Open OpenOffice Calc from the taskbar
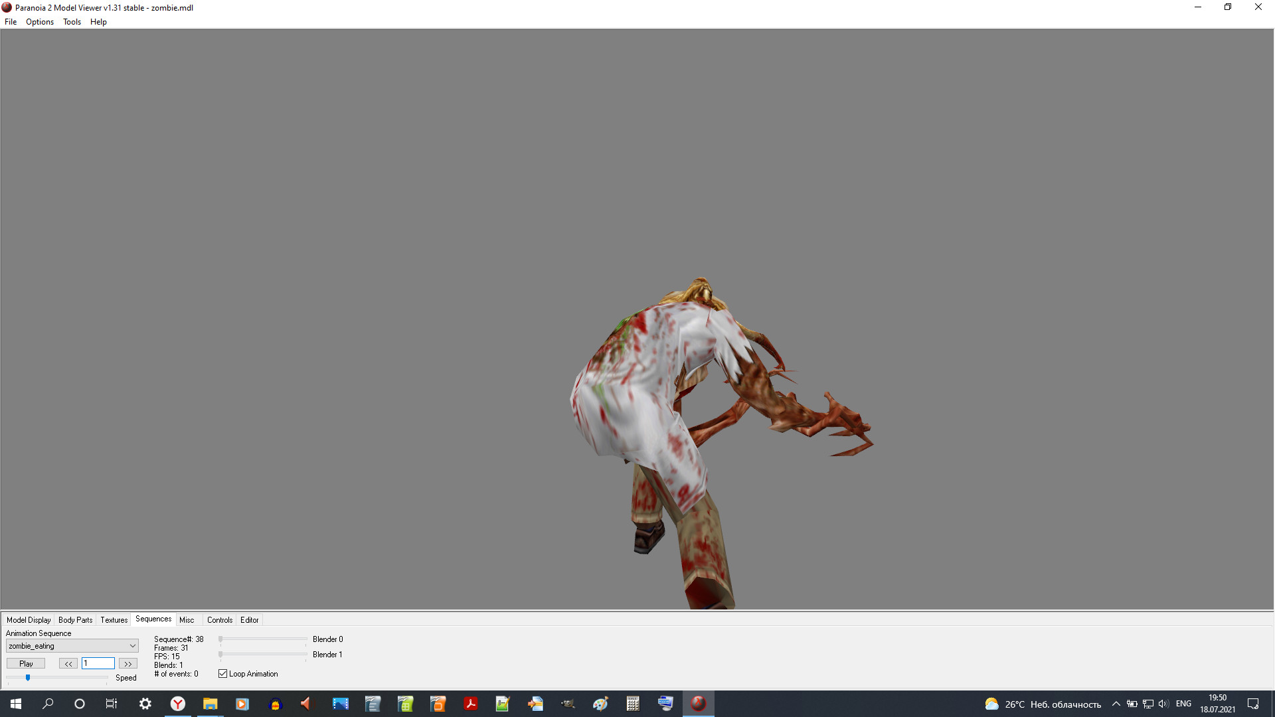Viewport: 1275px width, 717px height. coord(405,703)
